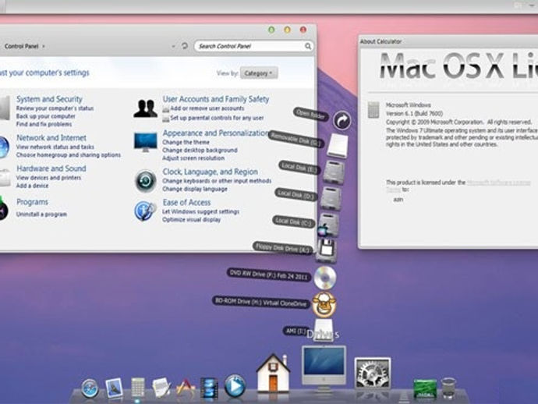Click the yellow button on Control Panel window
The image size is (538, 404).
click(287, 30)
